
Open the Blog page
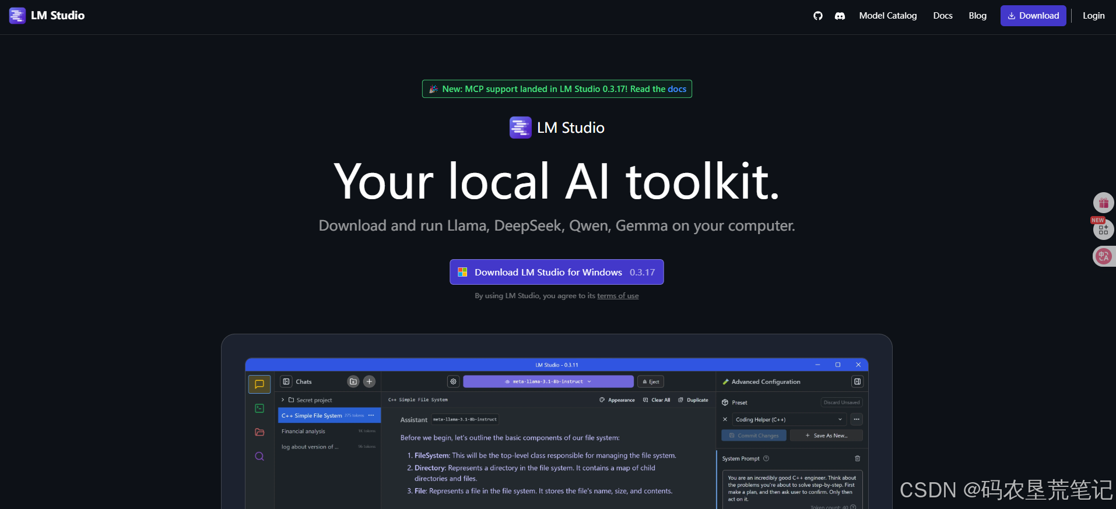pyautogui.click(x=977, y=16)
